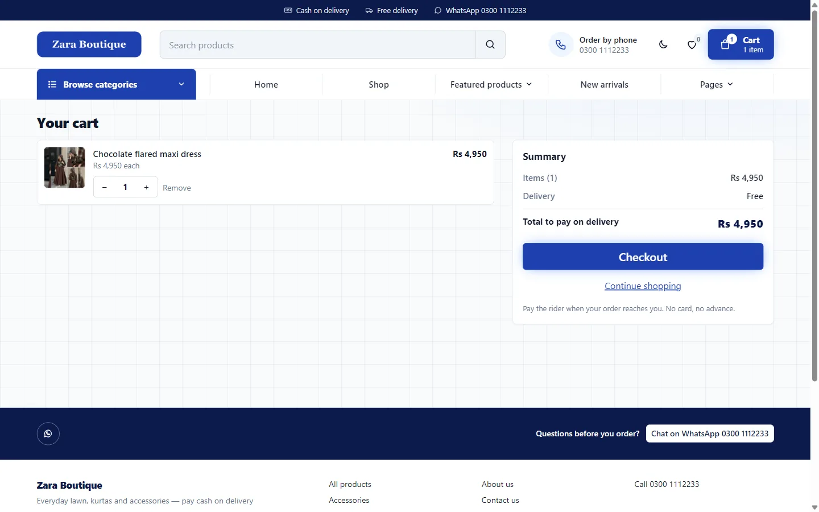Click the Cash on delivery icon in top bar
Screen dimensions: 819x512
click(288, 10)
